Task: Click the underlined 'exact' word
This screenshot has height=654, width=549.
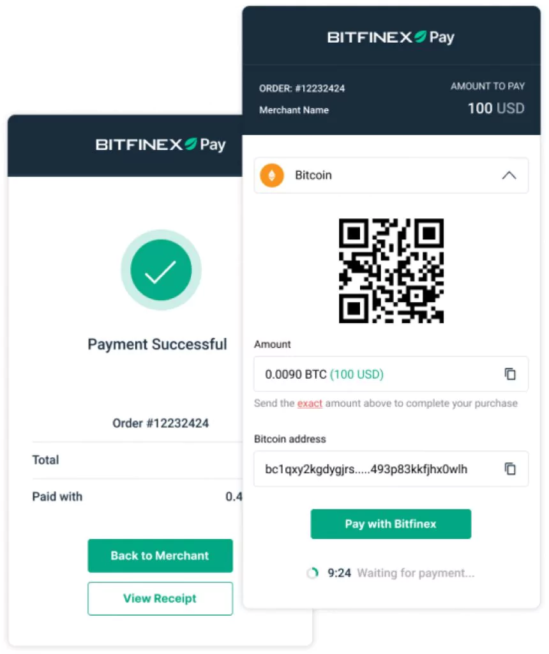Action: click(x=310, y=404)
